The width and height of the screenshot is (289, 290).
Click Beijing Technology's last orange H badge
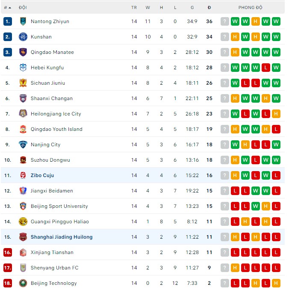276,283
